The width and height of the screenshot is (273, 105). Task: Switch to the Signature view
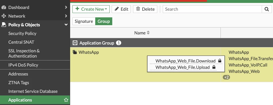click(84, 21)
